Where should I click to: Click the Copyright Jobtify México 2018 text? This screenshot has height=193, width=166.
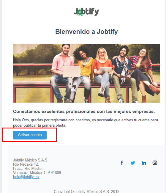86,192
